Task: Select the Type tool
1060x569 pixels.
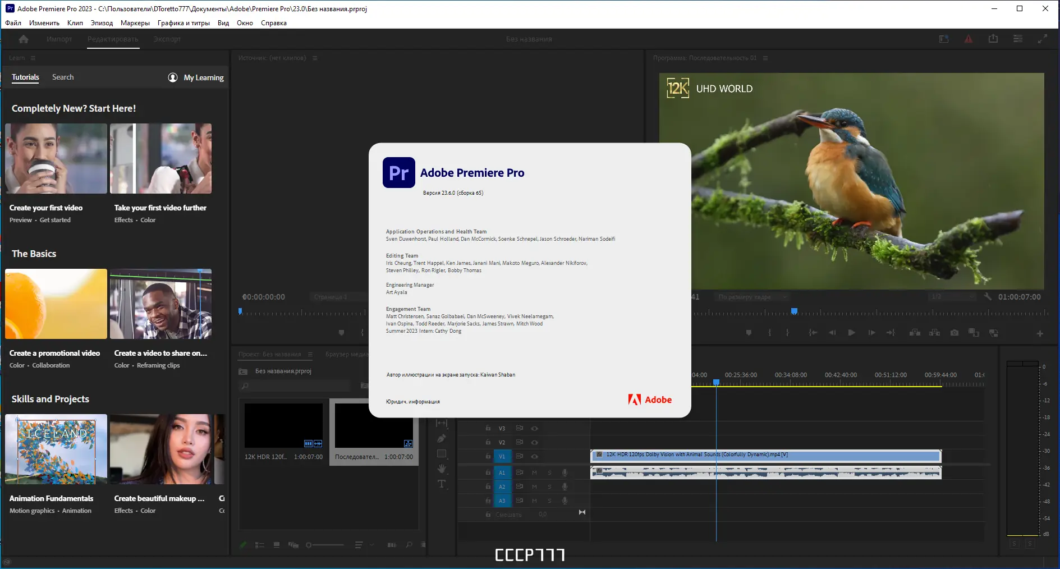Action: click(442, 484)
